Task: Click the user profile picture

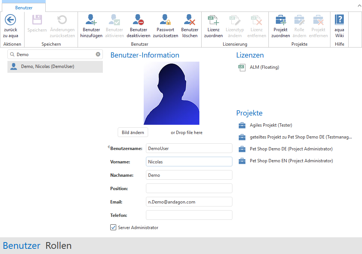Action: click(171, 93)
